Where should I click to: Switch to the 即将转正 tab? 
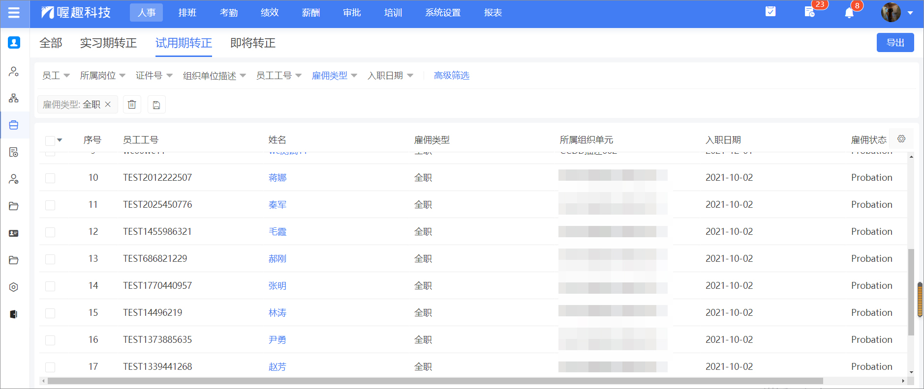point(253,43)
